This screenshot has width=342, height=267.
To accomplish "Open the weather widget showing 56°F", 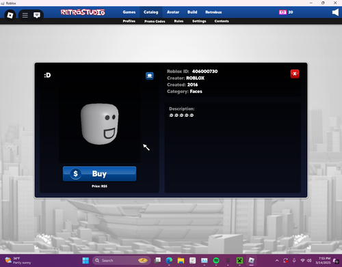I will [18, 260].
